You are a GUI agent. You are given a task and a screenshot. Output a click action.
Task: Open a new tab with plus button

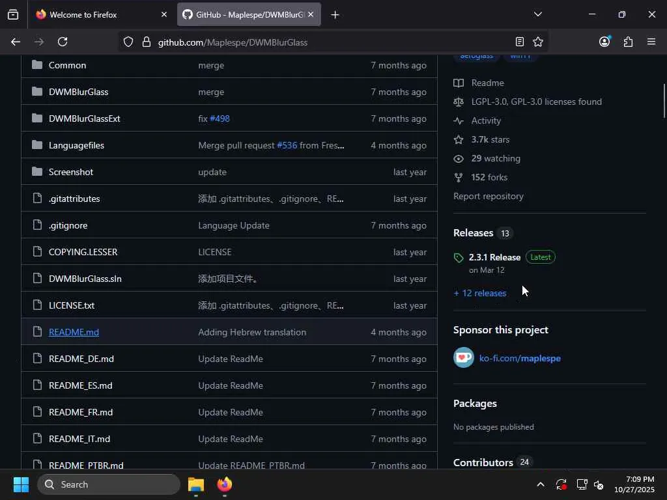click(x=335, y=15)
